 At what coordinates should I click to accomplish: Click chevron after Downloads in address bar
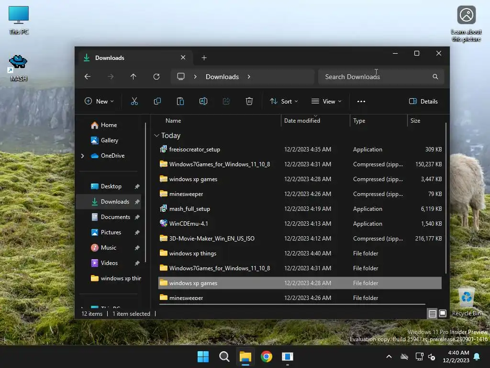[249, 77]
